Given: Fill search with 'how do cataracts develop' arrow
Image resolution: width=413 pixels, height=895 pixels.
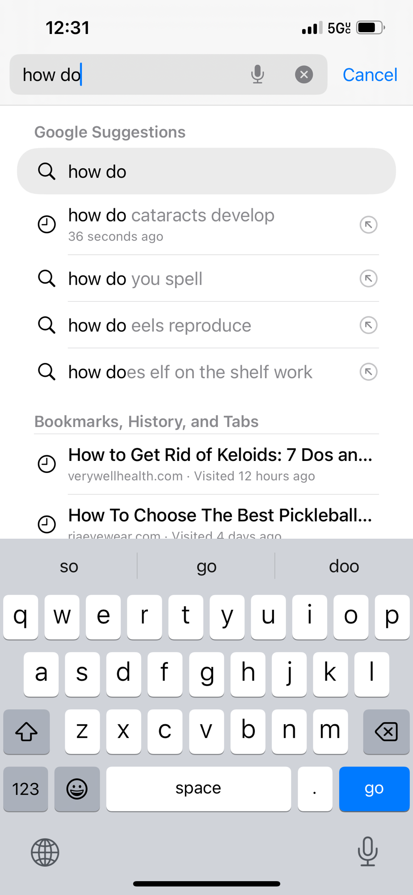Looking at the screenshot, I should [368, 225].
